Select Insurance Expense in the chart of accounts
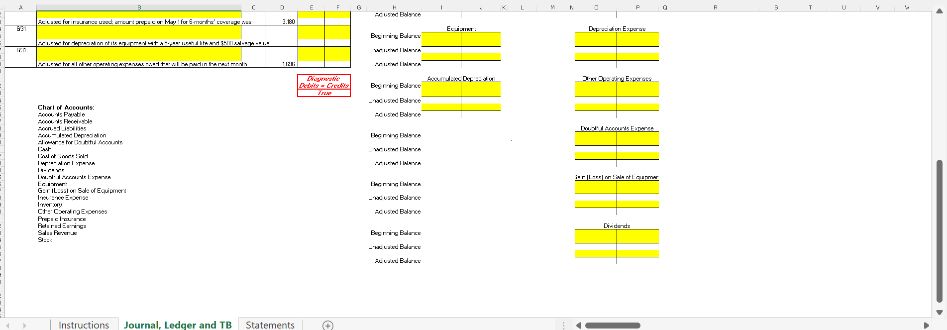The width and height of the screenshot is (947, 330). [63, 198]
